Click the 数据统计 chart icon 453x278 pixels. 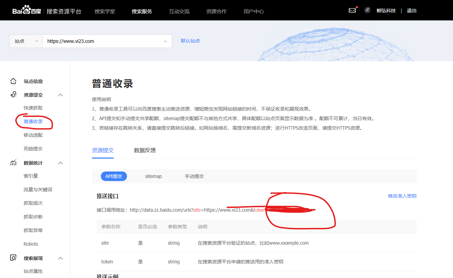coord(13,163)
